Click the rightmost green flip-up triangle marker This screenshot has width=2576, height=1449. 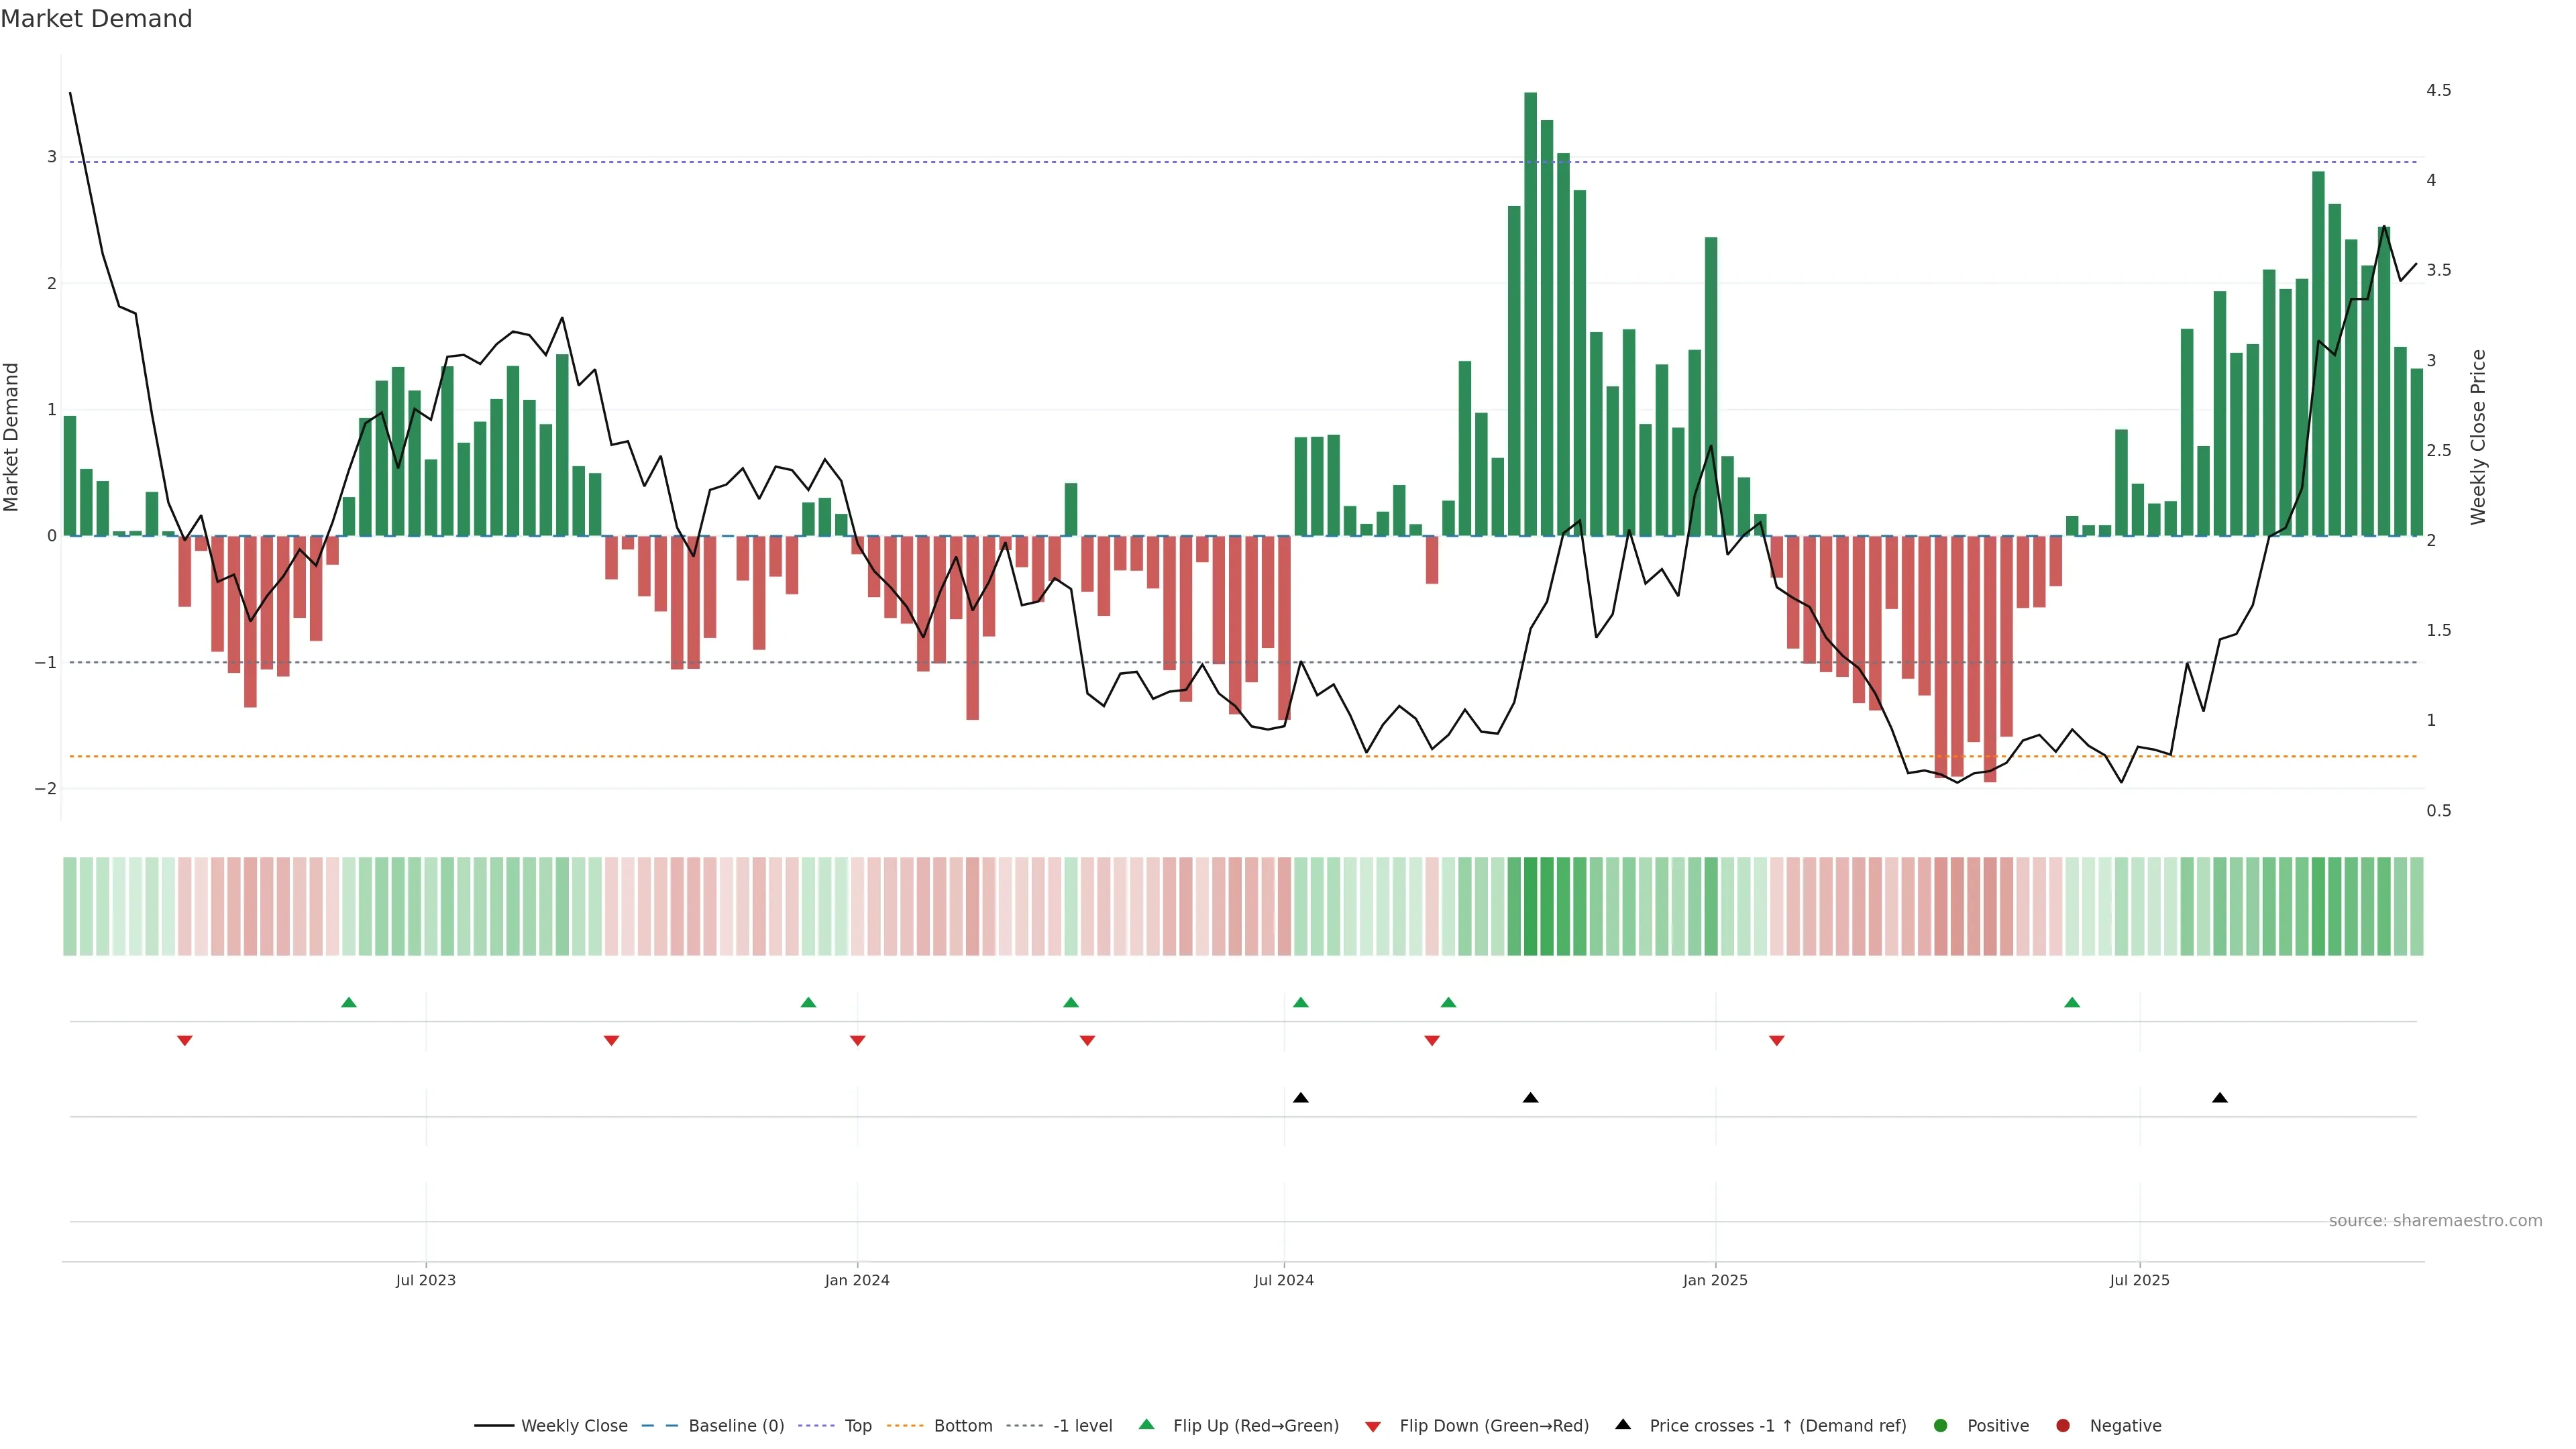click(2072, 1003)
